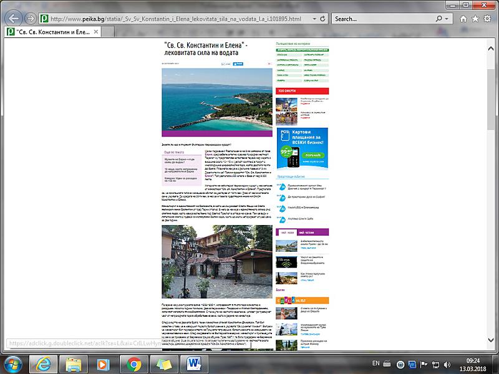Launch Google Chrome from the taskbar
Viewport: 499px width, 374px height.
pos(133,363)
